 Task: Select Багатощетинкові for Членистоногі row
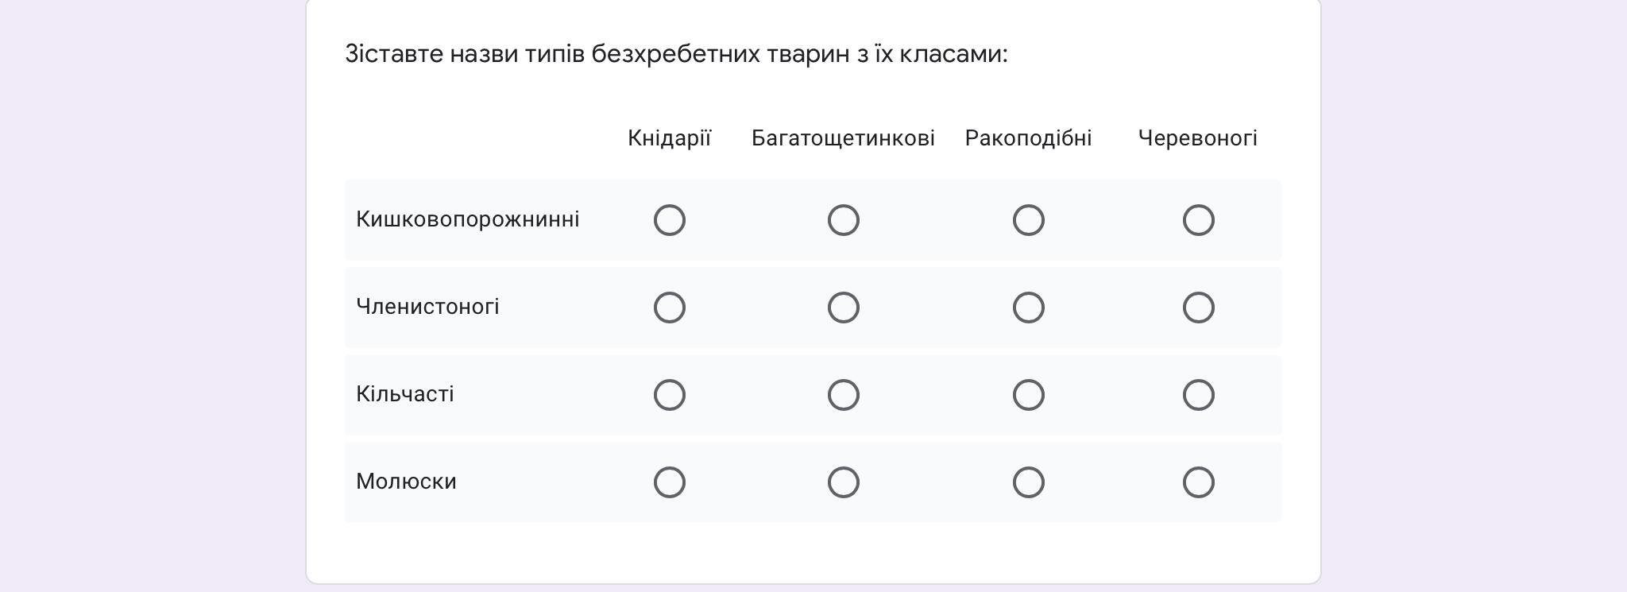pos(843,308)
